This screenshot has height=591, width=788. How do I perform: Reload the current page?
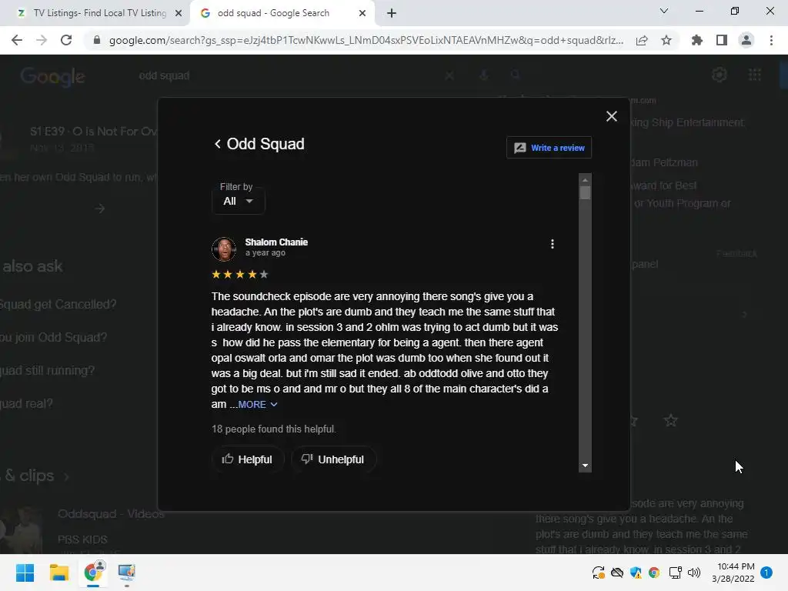pyautogui.click(x=66, y=40)
